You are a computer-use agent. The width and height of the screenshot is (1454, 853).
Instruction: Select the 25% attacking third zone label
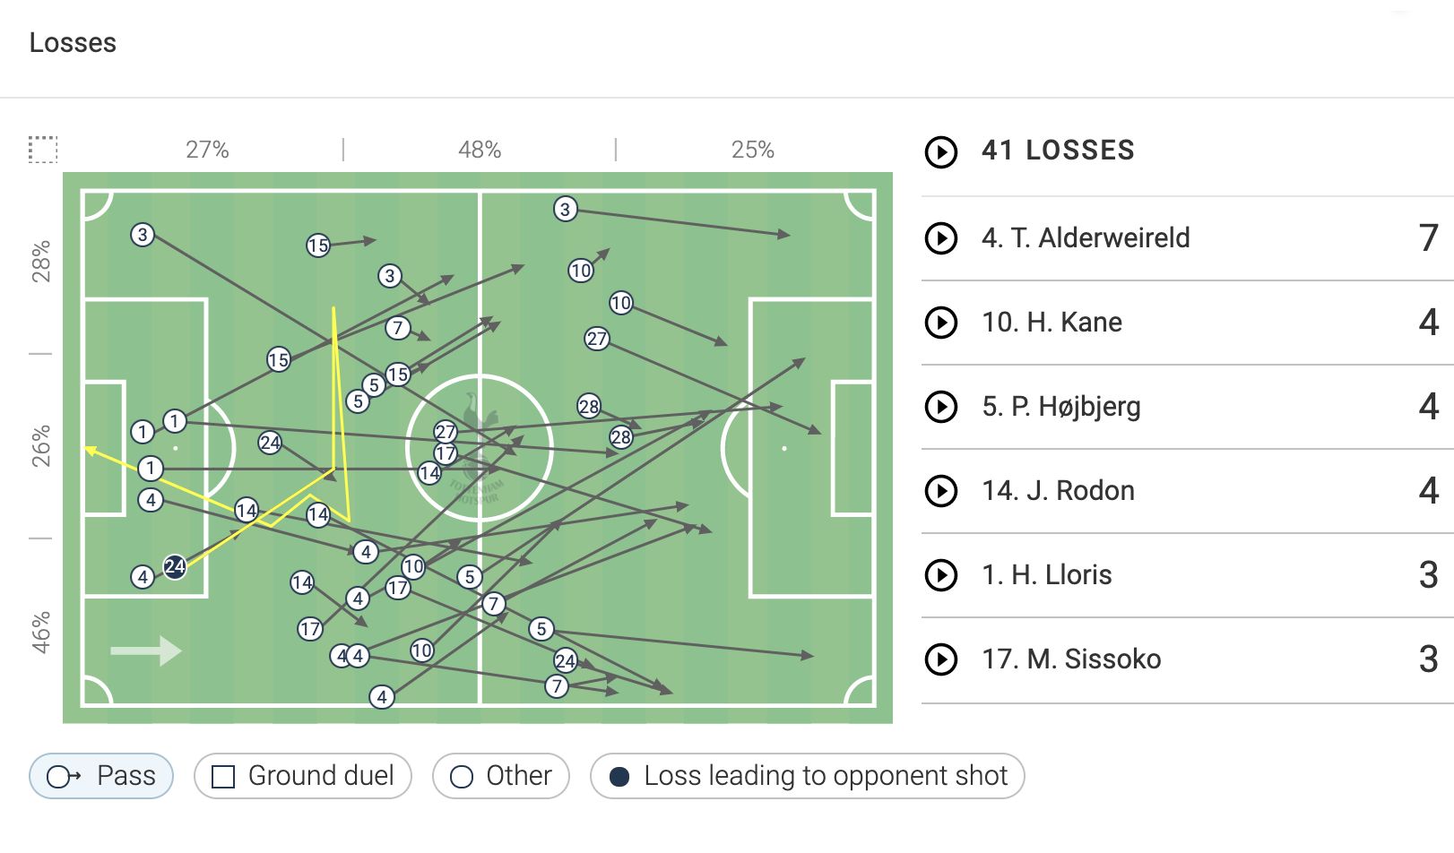753,150
